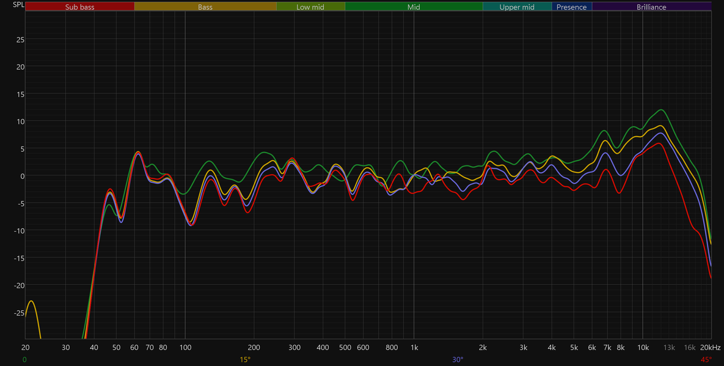Viewport: 724px width, 366px height.
Task: Select the Brilliance band header
Action: (651, 7)
